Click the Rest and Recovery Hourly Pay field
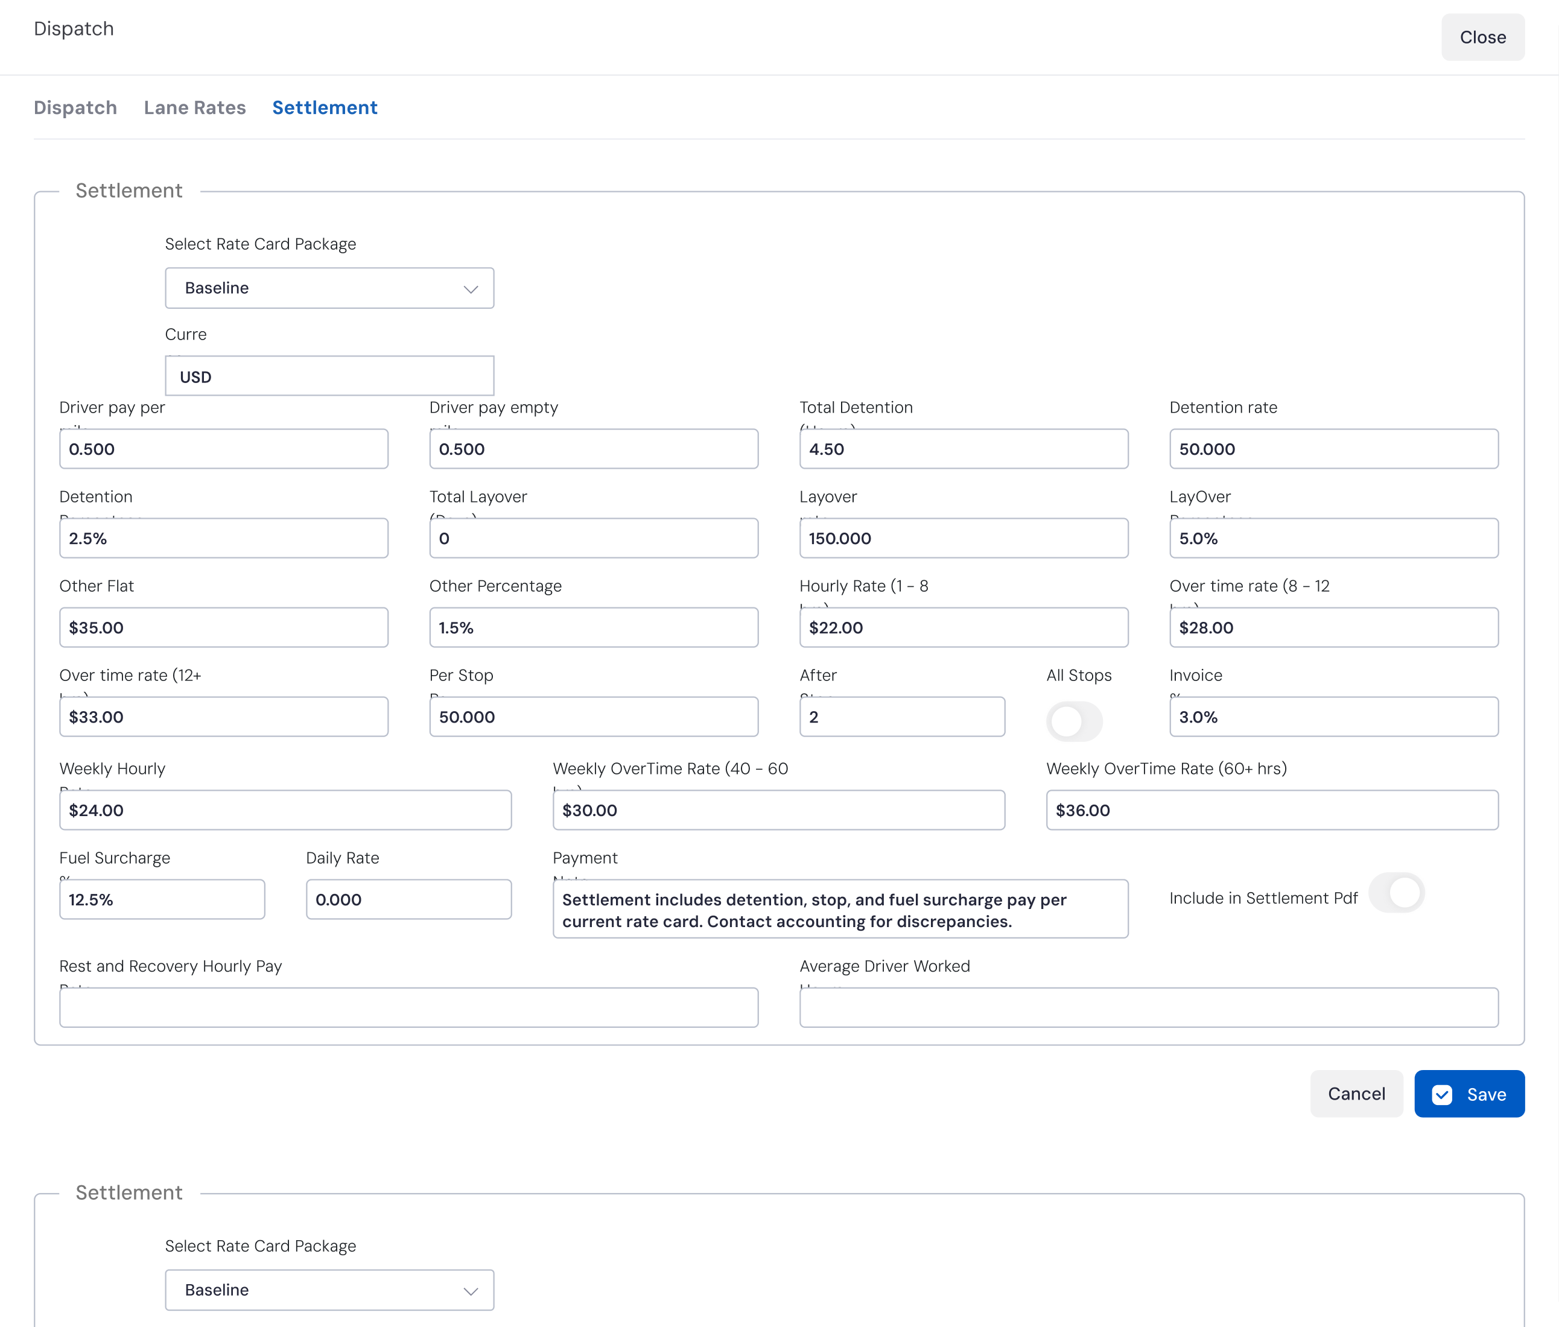Image resolution: width=1559 pixels, height=1327 pixels. click(408, 1007)
